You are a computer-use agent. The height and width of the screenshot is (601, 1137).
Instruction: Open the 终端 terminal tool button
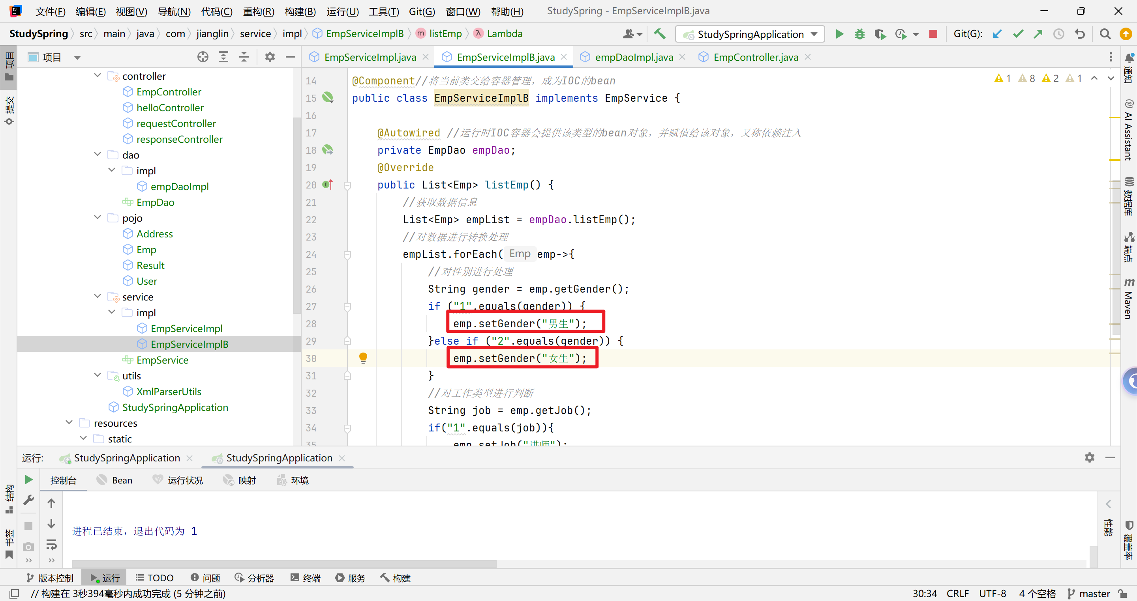pyautogui.click(x=306, y=578)
